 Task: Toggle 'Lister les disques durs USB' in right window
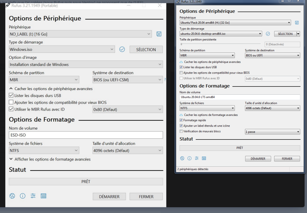[x=181, y=67]
